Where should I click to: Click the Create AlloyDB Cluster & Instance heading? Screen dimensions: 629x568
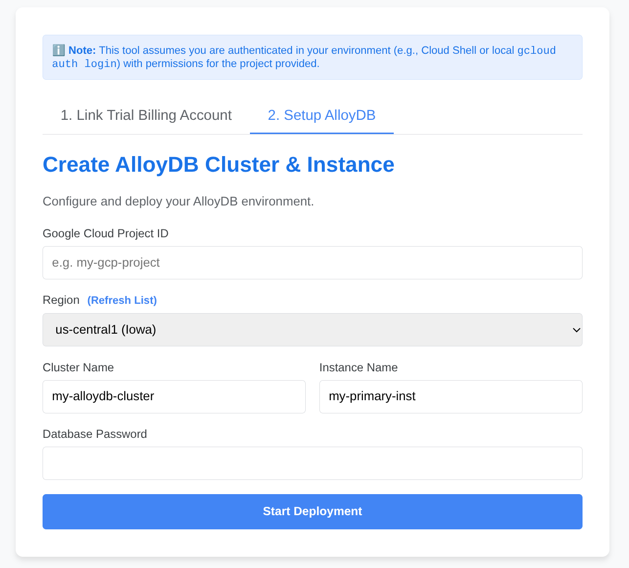[218, 165]
